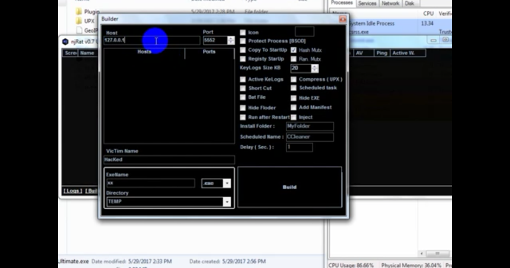Toggle the Protect Process [BSOD] checkbox
The height and width of the screenshot is (268, 510).
pos(243,41)
